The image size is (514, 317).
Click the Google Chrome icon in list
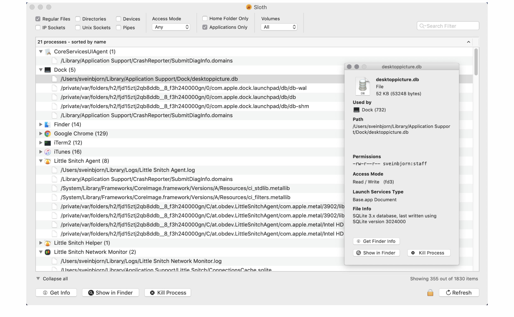(x=48, y=134)
